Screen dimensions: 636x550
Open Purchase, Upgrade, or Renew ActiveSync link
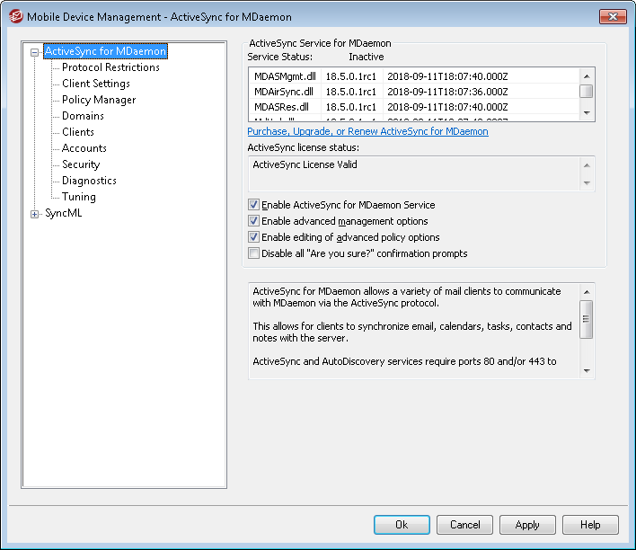[x=368, y=131]
